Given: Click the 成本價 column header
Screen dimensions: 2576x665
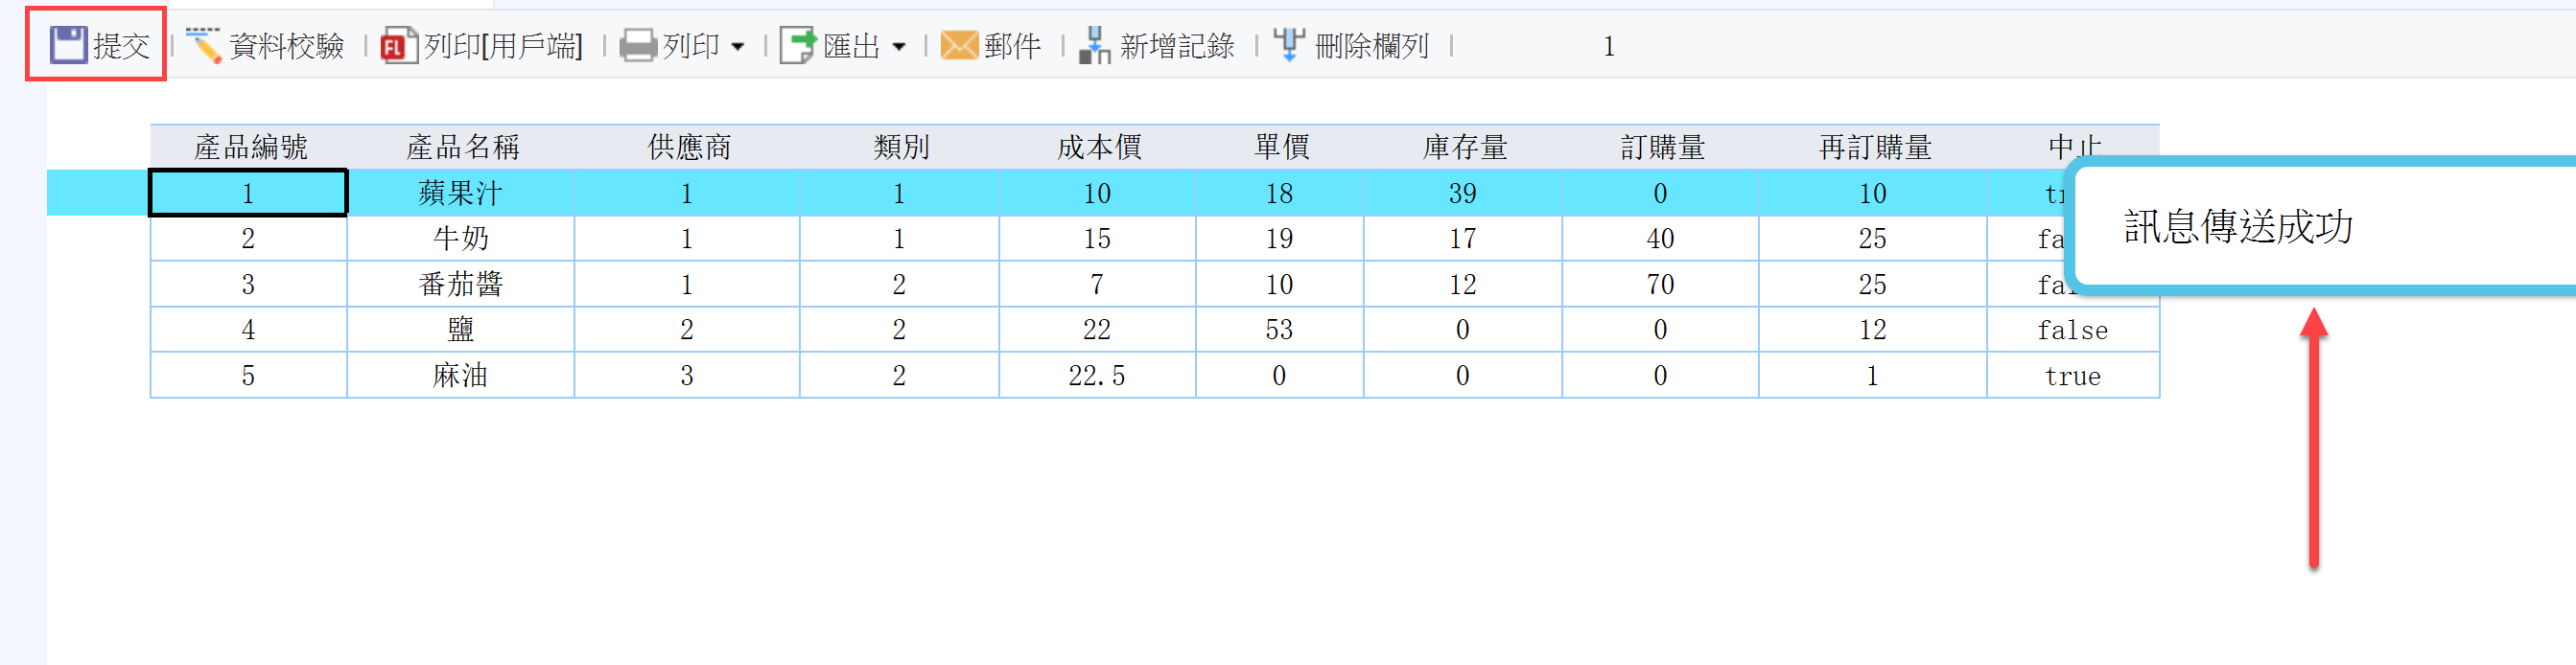Looking at the screenshot, I should coord(1097,148).
